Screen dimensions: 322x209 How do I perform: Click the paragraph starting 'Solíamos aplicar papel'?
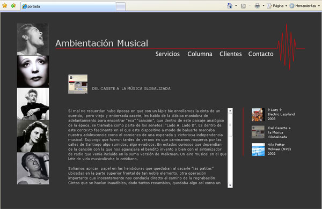coord(144,176)
